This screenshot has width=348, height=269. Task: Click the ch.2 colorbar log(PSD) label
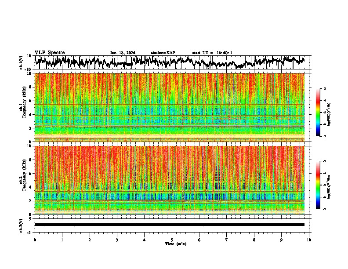329,187
